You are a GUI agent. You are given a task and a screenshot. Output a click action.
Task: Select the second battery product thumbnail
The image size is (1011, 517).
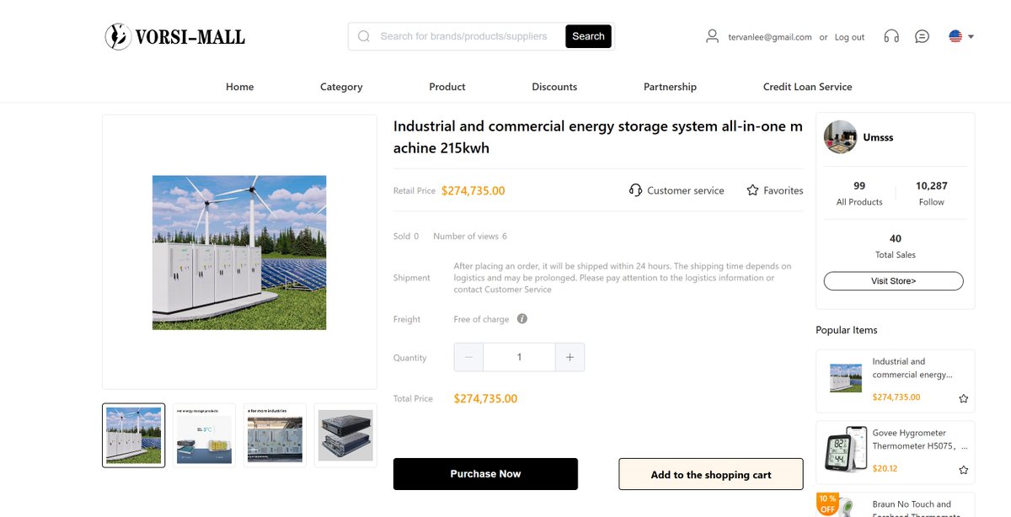pos(204,435)
